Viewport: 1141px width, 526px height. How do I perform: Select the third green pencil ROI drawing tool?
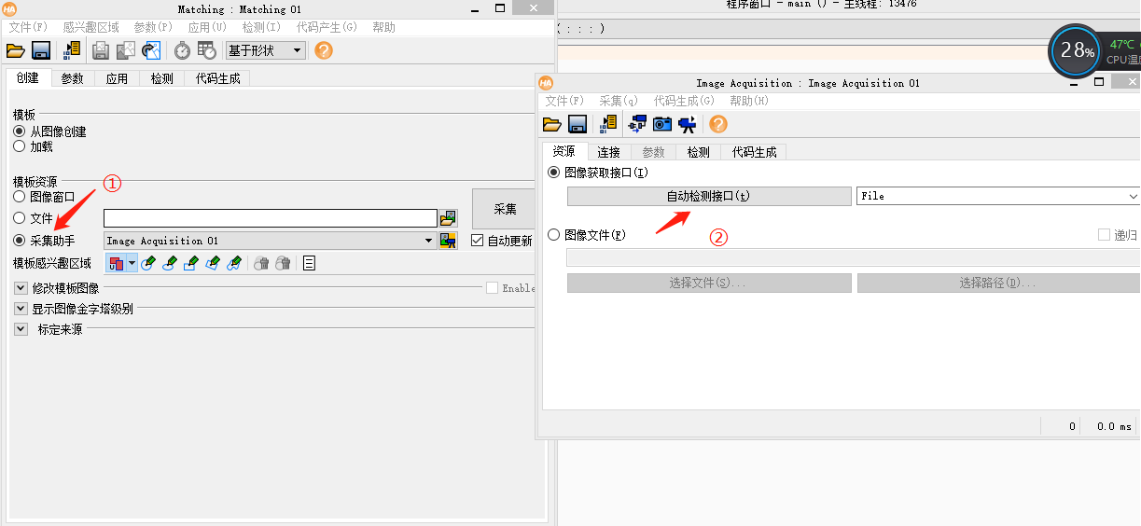point(191,263)
